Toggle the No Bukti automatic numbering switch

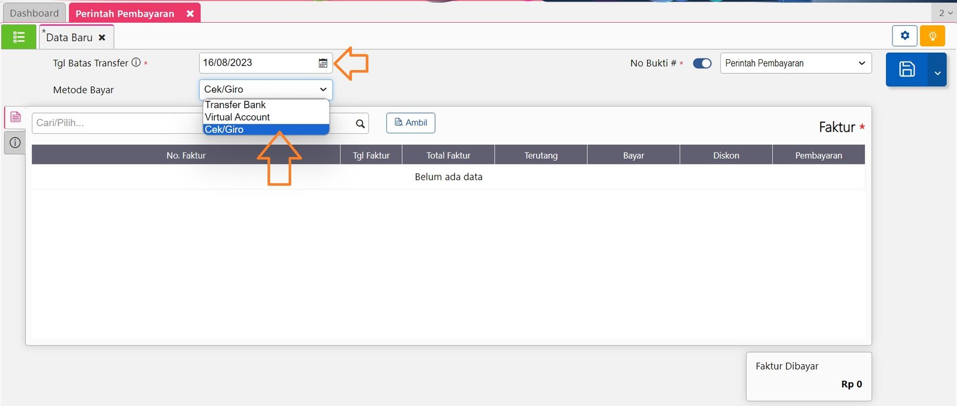point(702,63)
